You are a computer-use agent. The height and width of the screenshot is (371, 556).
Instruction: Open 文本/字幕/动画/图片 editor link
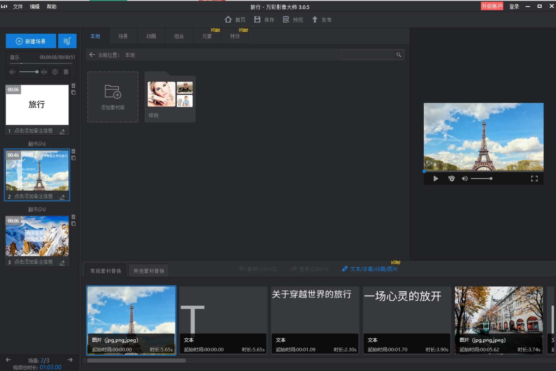pyautogui.click(x=370, y=269)
